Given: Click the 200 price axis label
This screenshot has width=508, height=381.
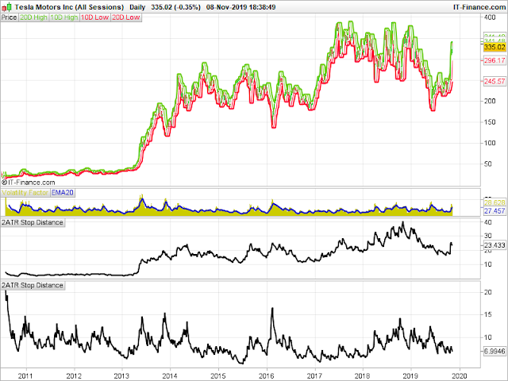Looking at the screenshot, I should [x=490, y=101].
